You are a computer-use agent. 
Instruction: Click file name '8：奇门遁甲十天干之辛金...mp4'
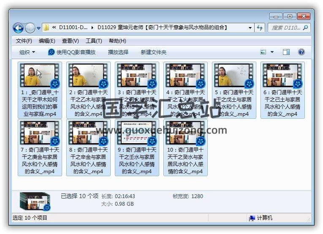pyautogui.click(x=88, y=161)
